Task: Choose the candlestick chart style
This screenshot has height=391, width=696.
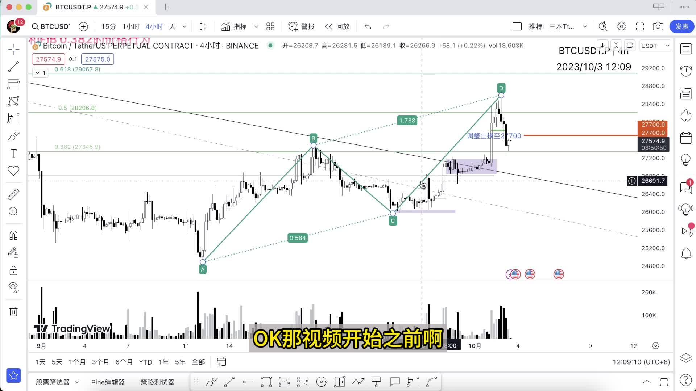Action: click(203, 26)
